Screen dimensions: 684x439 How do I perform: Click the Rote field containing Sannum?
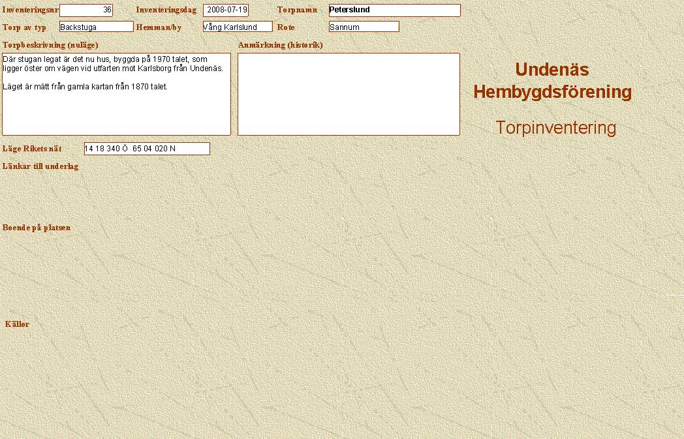[x=364, y=27]
